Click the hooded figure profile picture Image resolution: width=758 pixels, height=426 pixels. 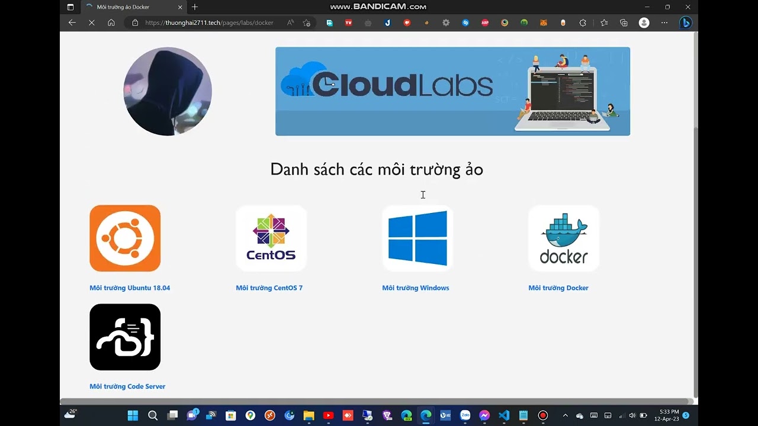(168, 92)
